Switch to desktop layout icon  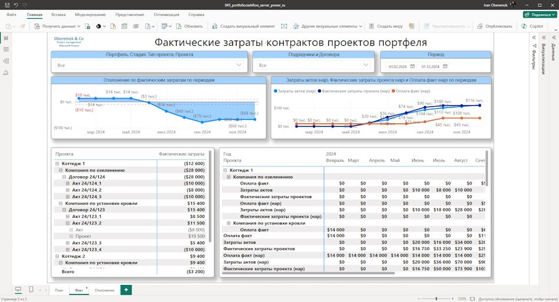[18, 289]
